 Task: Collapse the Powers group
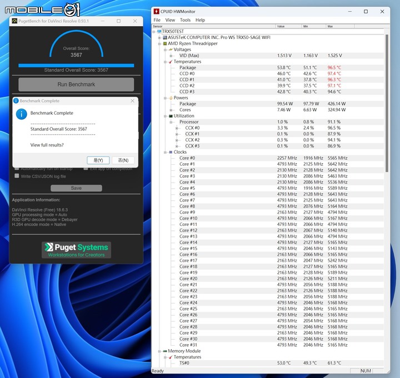pos(165,98)
